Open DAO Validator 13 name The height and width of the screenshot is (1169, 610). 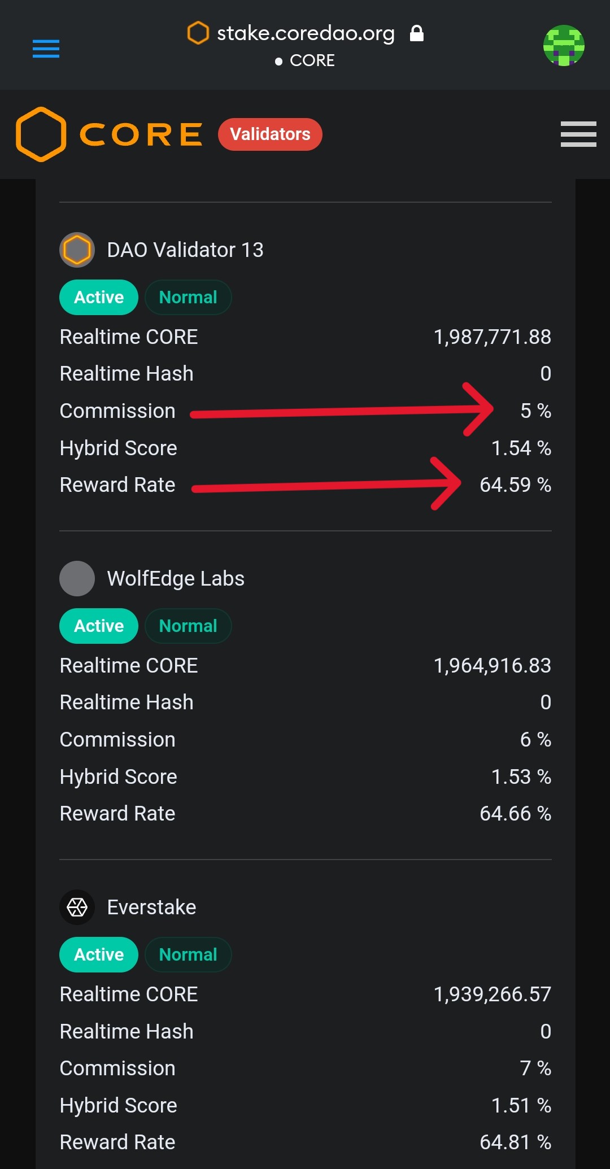pos(185,250)
